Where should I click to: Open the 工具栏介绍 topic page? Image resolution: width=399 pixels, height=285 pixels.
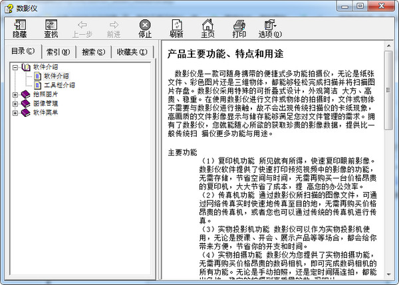(x=59, y=85)
